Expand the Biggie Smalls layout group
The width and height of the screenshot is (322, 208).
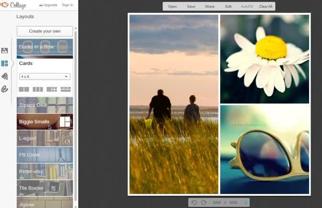pyautogui.click(x=45, y=122)
